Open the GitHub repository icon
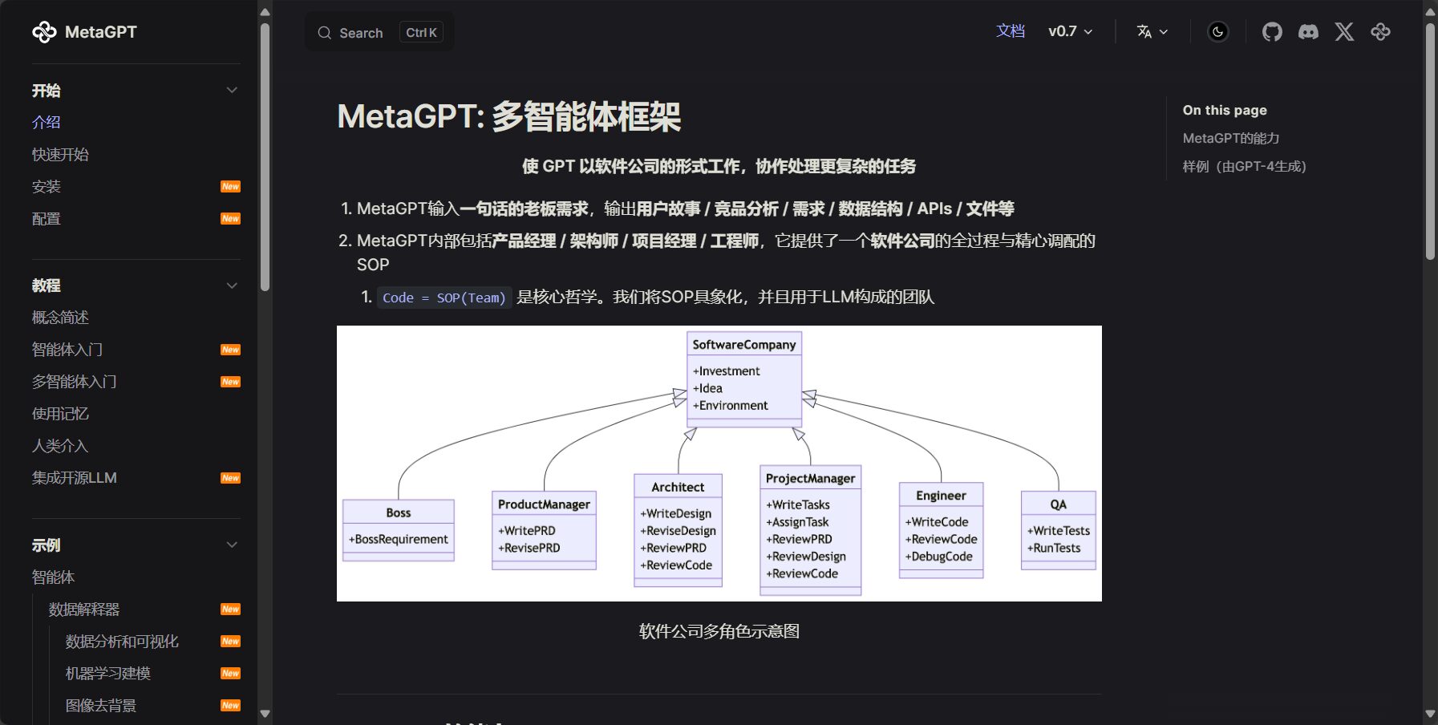The height and width of the screenshot is (725, 1438). click(x=1272, y=32)
